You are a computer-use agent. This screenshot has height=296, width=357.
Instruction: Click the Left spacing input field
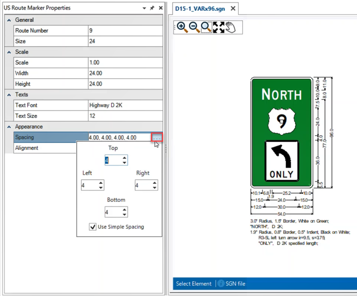click(89, 185)
